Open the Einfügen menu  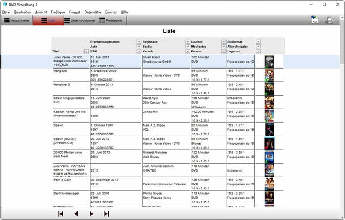pyautogui.click(x=58, y=12)
